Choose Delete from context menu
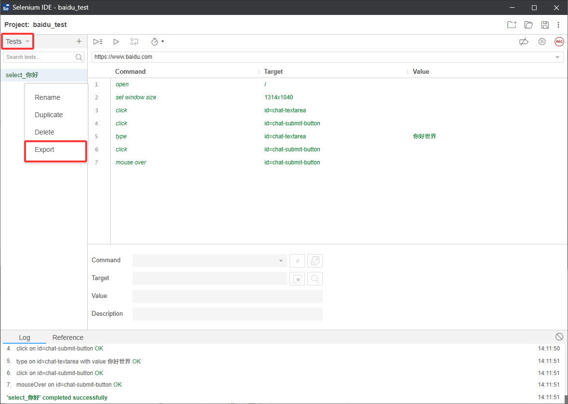The height and width of the screenshot is (404, 568). click(x=44, y=133)
